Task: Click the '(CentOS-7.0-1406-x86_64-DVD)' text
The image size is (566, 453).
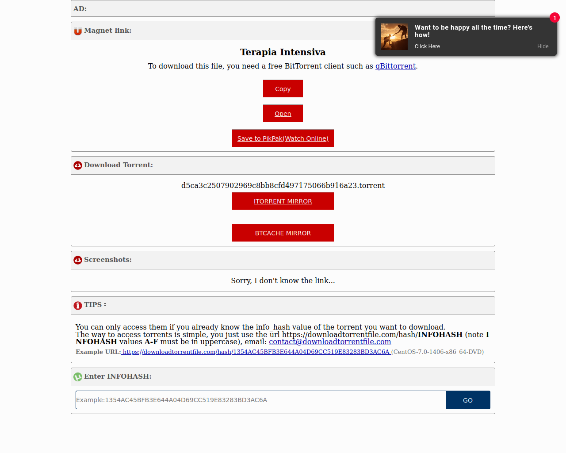Action: point(437,352)
